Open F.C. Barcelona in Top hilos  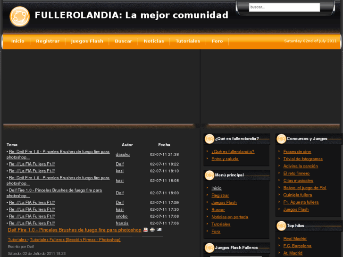[297, 246]
